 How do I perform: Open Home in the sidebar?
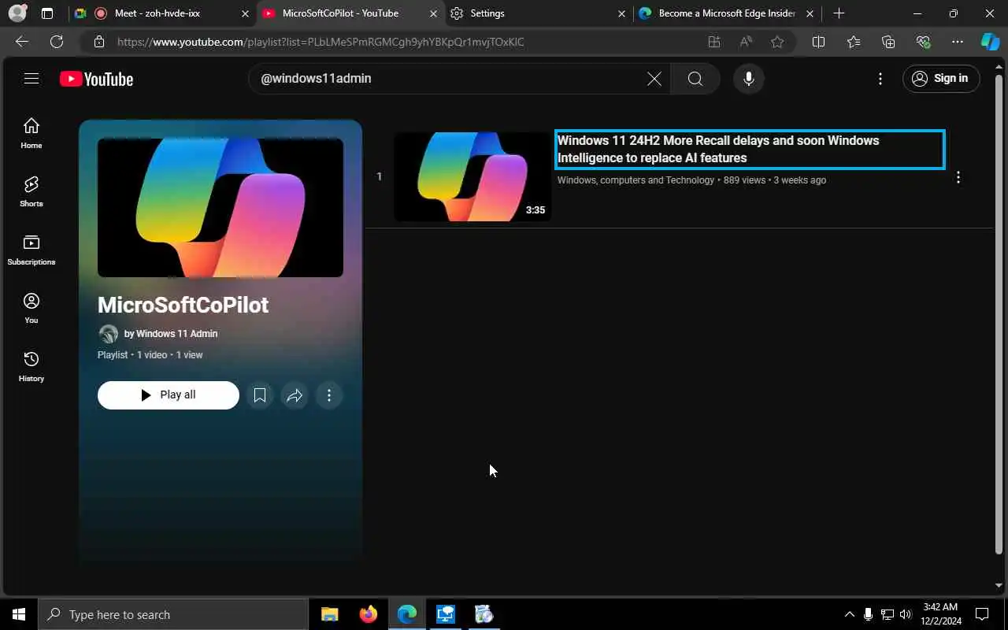pyautogui.click(x=31, y=133)
